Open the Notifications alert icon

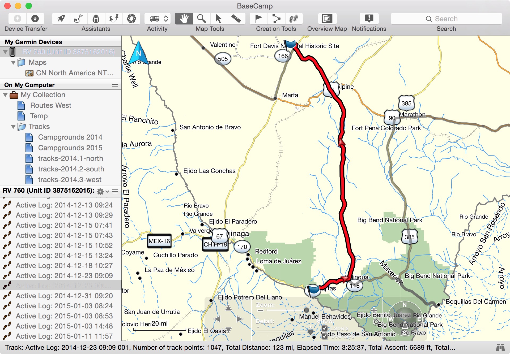(369, 19)
